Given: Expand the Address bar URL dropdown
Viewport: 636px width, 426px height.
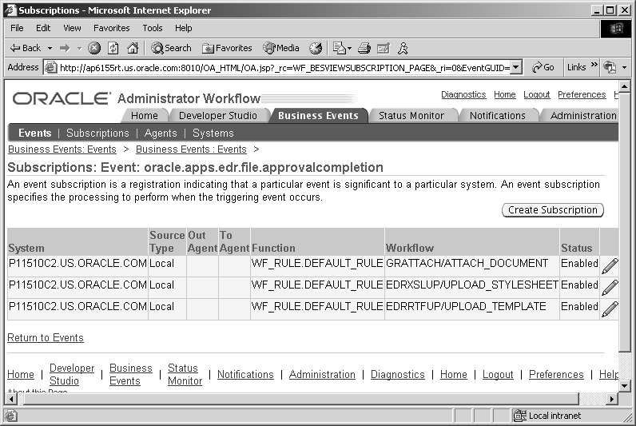Looking at the screenshot, I should tap(515, 67).
